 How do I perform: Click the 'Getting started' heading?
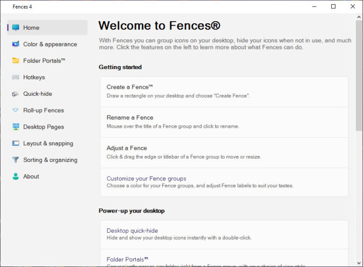pos(120,67)
